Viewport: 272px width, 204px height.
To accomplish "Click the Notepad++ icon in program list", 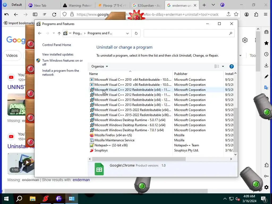I will click(92, 145).
